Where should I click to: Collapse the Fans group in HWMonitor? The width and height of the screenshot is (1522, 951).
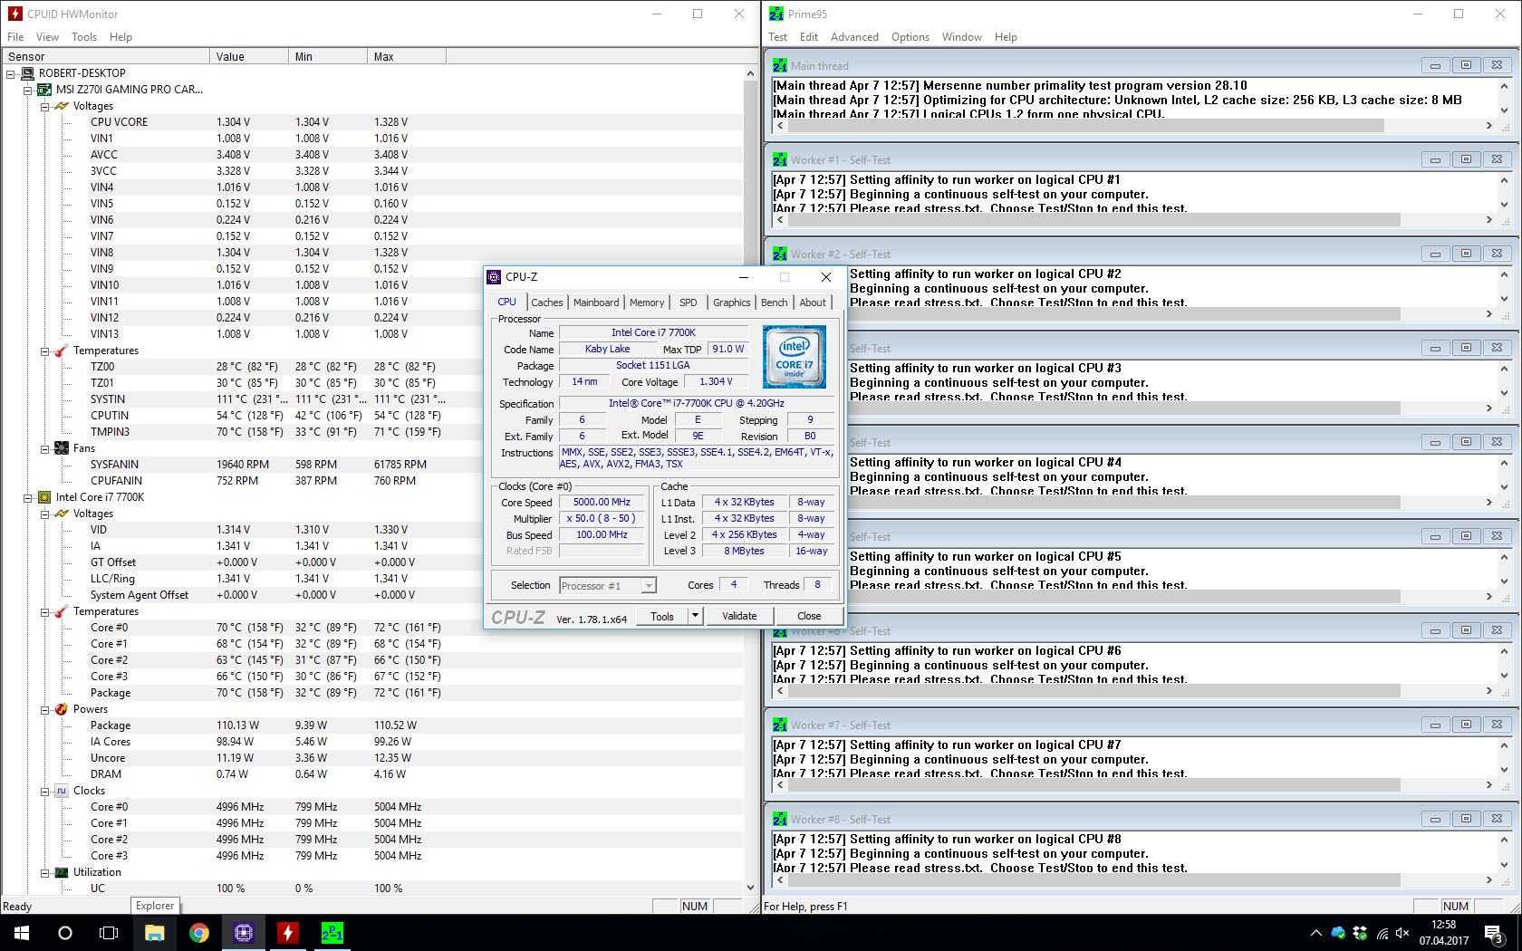click(x=44, y=448)
